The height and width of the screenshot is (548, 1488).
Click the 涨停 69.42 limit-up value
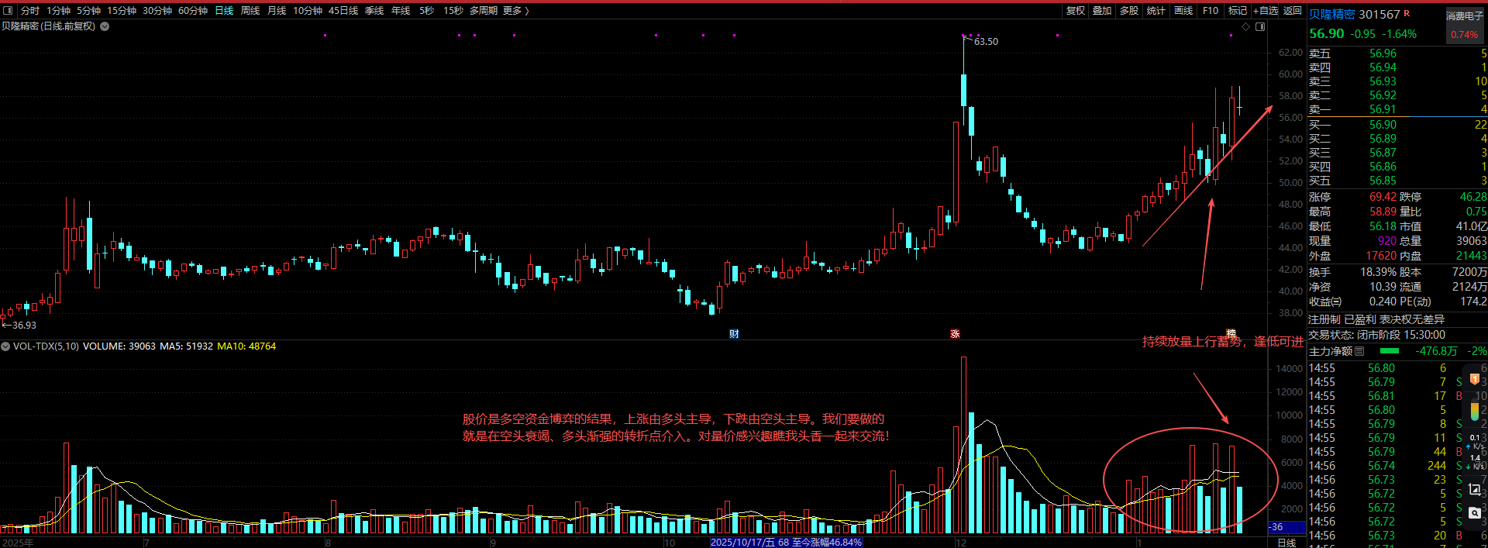(1383, 197)
